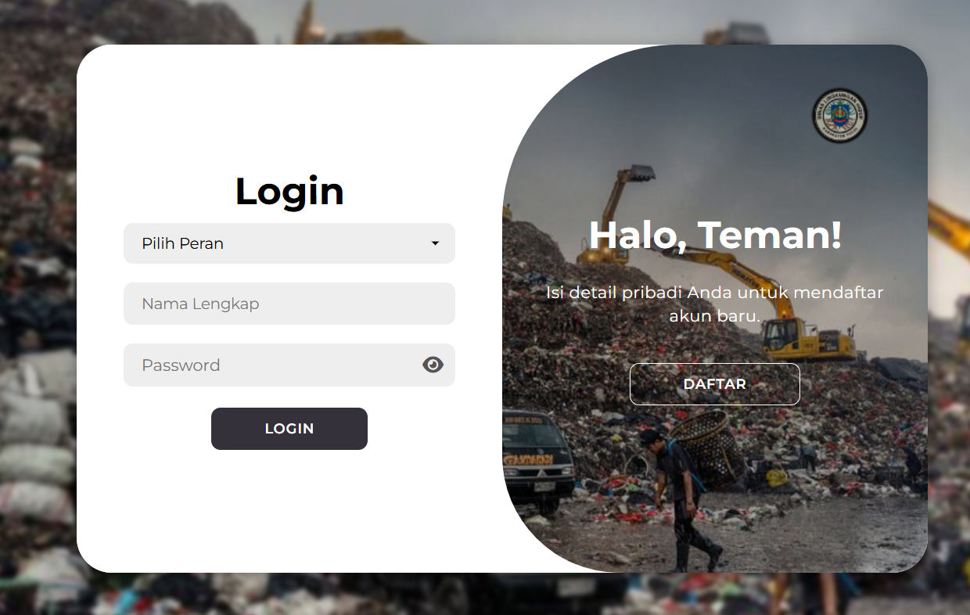Click the raised excavator bucket atop the pile
Image resolution: width=970 pixels, height=615 pixels.
(641, 174)
